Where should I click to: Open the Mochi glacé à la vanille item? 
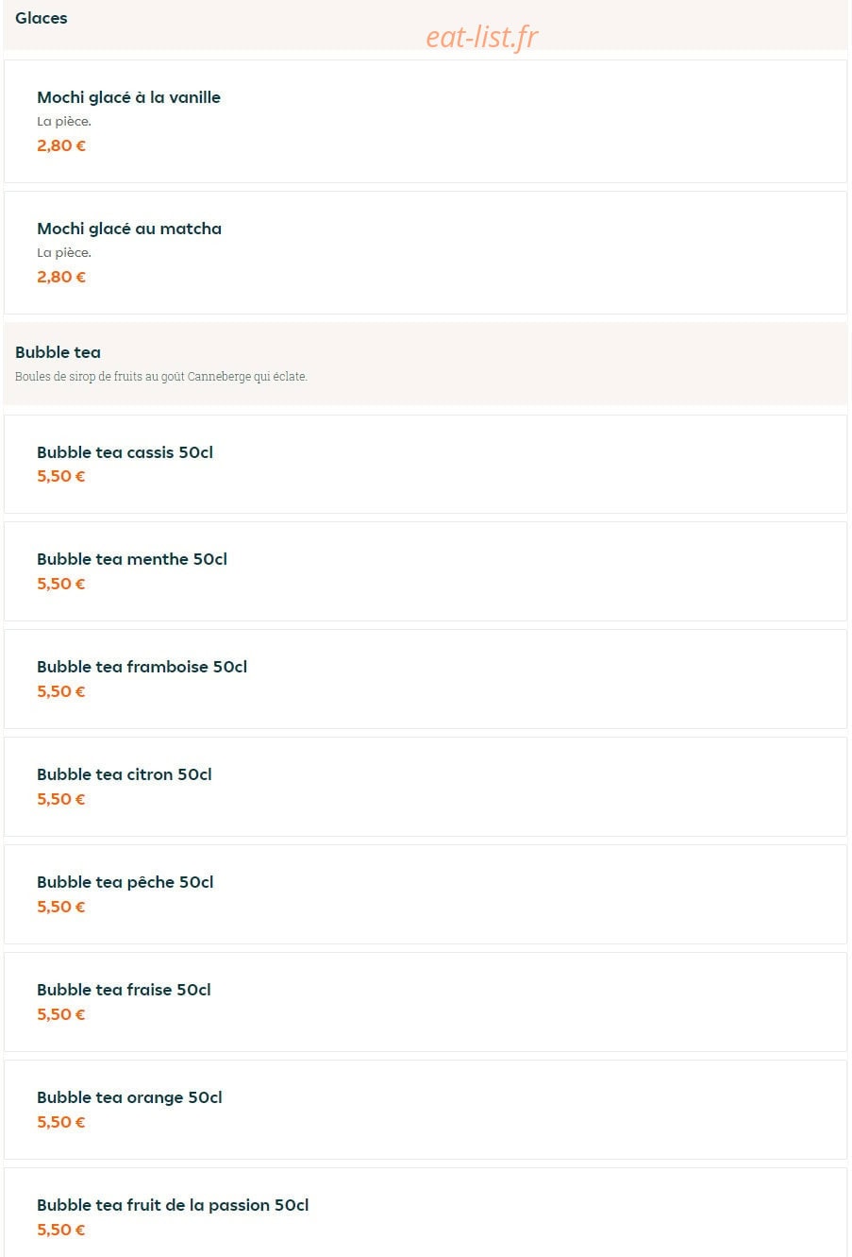[x=426, y=121]
